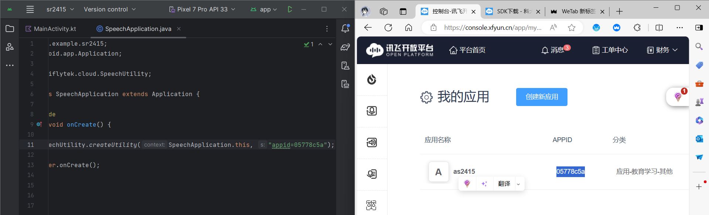Image resolution: width=709 pixels, height=215 pixels.
Task: Open Edge split screen view
Action: (x=659, y=28)
